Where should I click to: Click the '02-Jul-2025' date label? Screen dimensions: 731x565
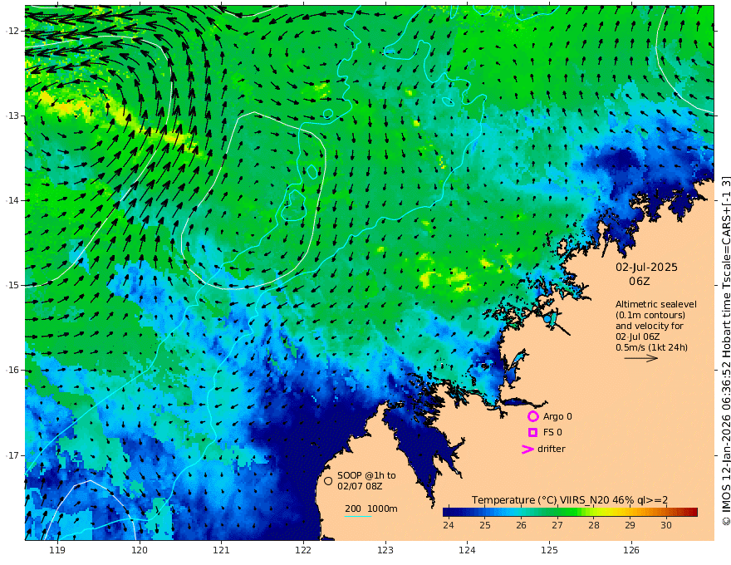[646, 267]
